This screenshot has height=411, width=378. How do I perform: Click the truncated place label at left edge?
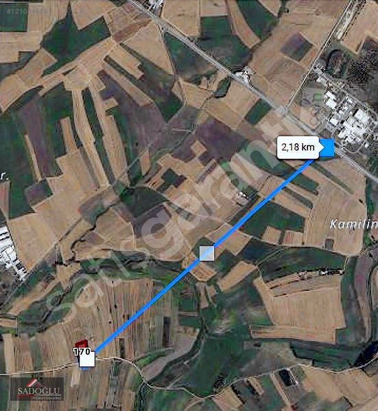click(x=4, y=177)
